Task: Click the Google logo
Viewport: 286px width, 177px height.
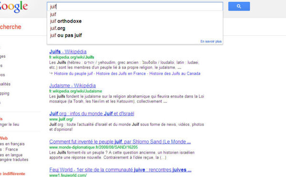Action: (x=13, y=7)
